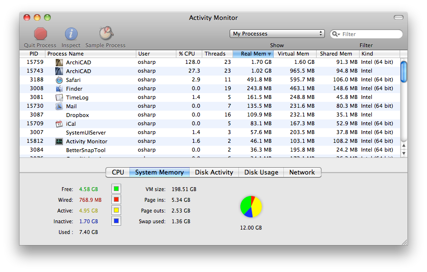Click the magnifier icon in Filter field

point(336,34)
